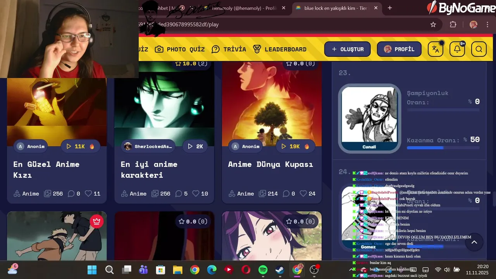Image resolution: width=496 pixels, height=279 pixels.
Task: Open Steam from the taskbar
Action: pyautogui.click(x=280, y=270)
